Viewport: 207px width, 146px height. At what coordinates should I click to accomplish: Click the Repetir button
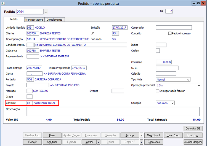pos(32,142)
